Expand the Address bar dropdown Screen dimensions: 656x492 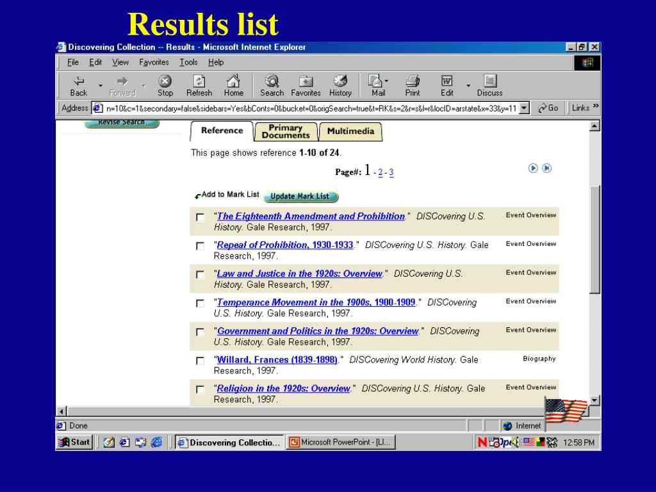click(x=524, y=108)
